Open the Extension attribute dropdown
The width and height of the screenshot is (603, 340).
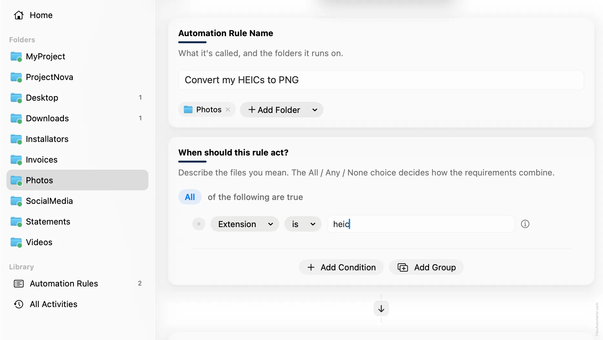[245, 224]
